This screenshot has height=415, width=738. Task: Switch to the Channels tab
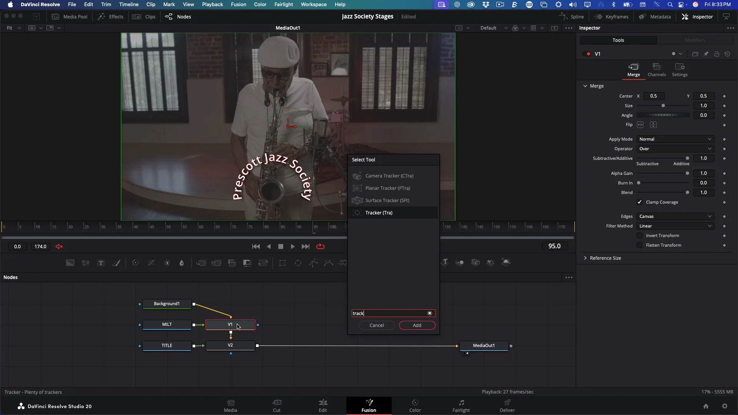click(x=657, y=70)
